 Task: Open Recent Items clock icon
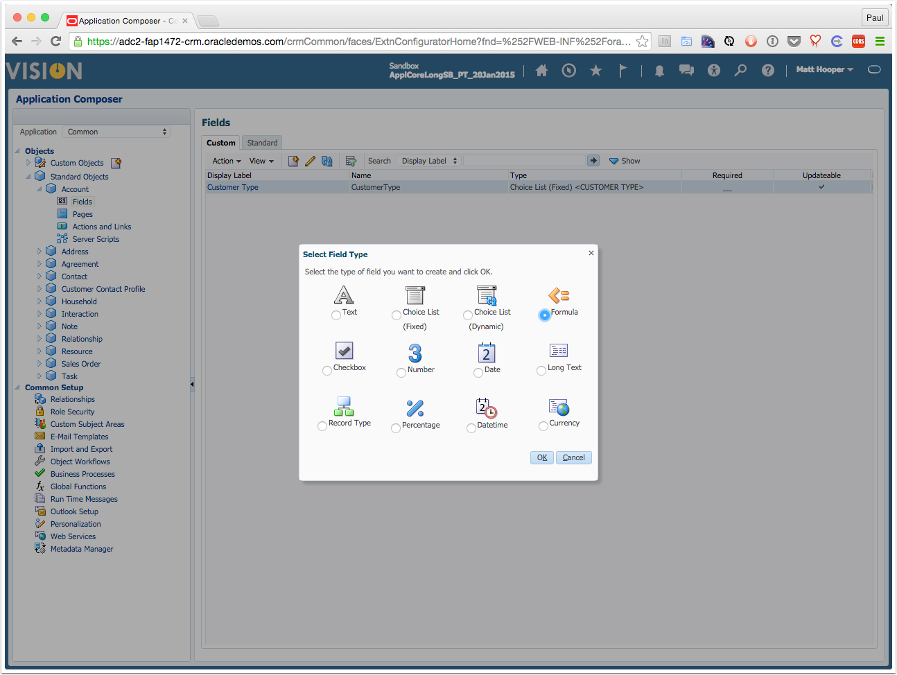(x=569, y=70)
